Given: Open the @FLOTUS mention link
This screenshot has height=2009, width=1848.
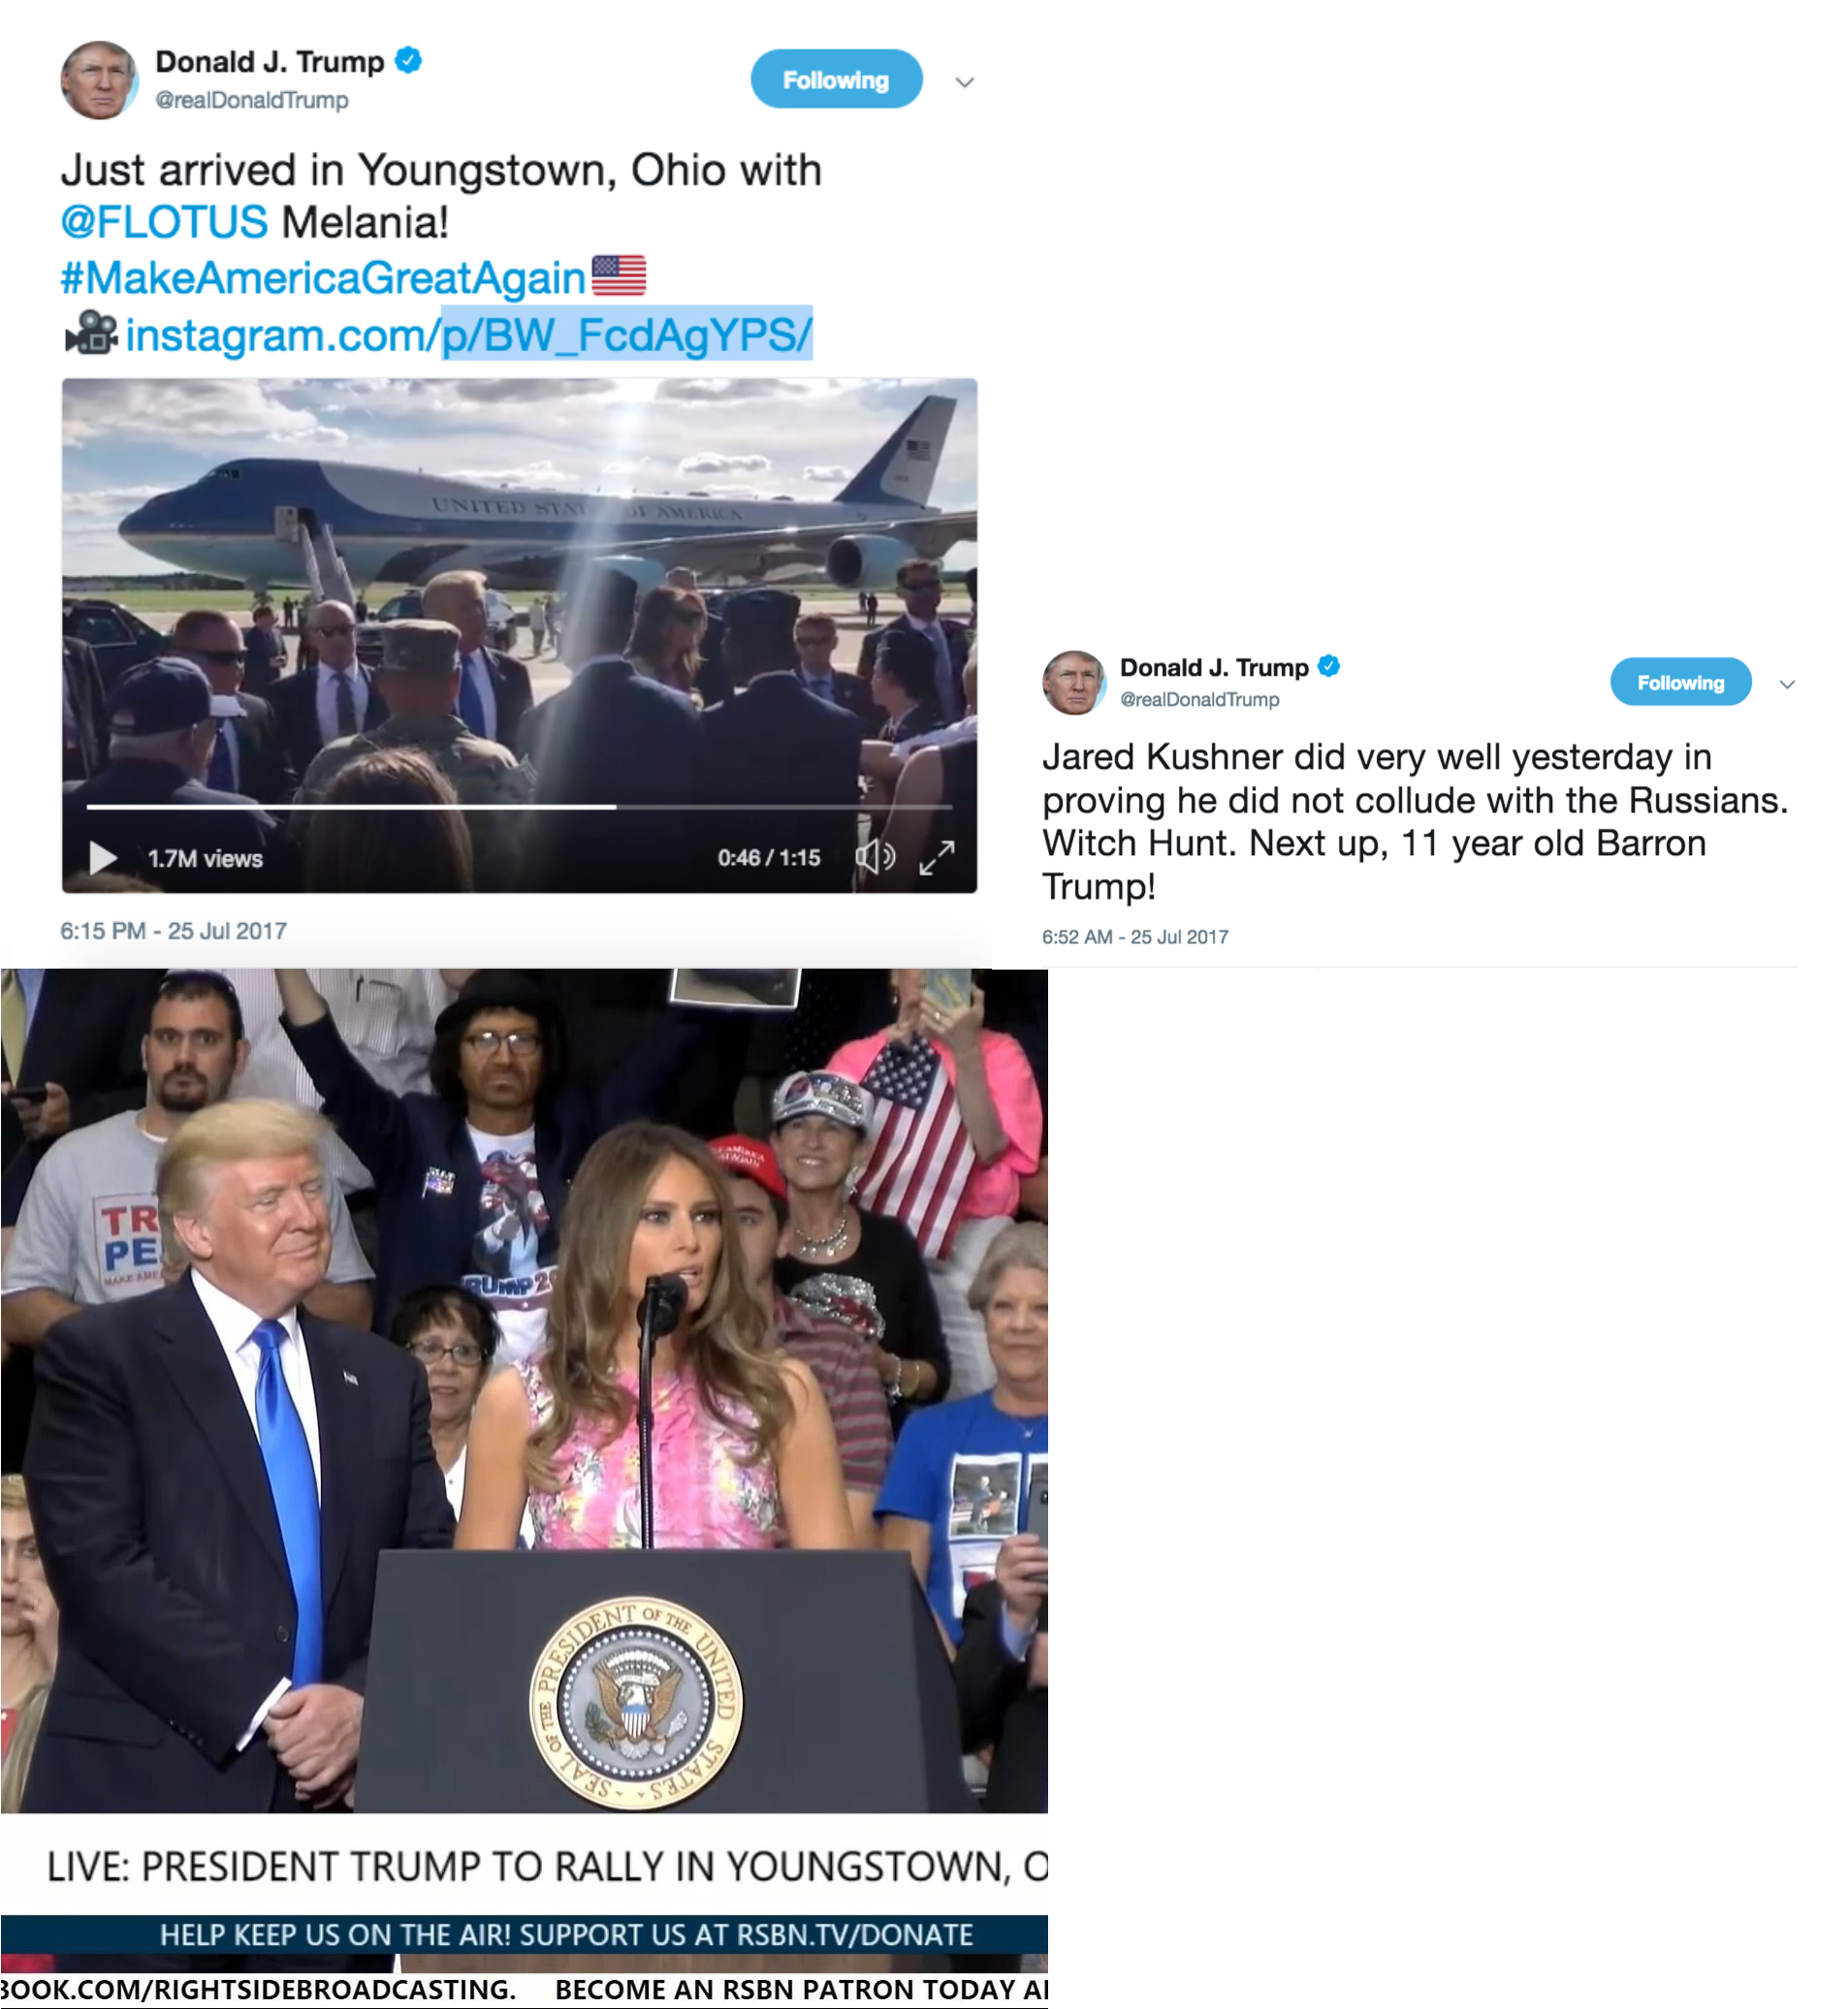Looking at the screenshot, I should [x=164, y=222].
